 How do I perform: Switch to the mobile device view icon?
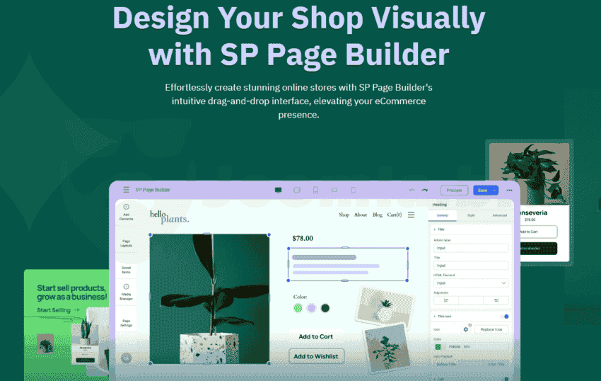[353, 190]
